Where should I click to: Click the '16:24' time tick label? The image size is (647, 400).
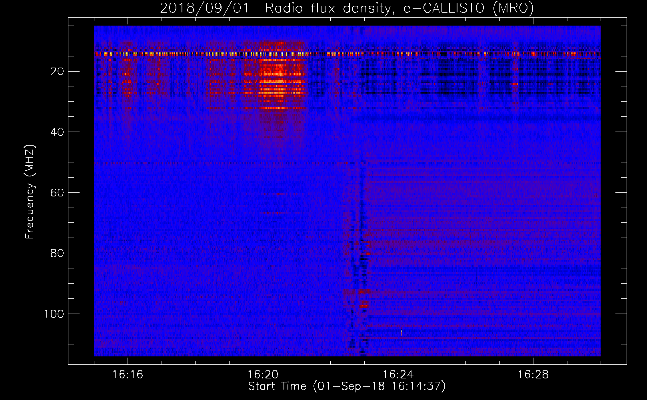coord(398,375)
